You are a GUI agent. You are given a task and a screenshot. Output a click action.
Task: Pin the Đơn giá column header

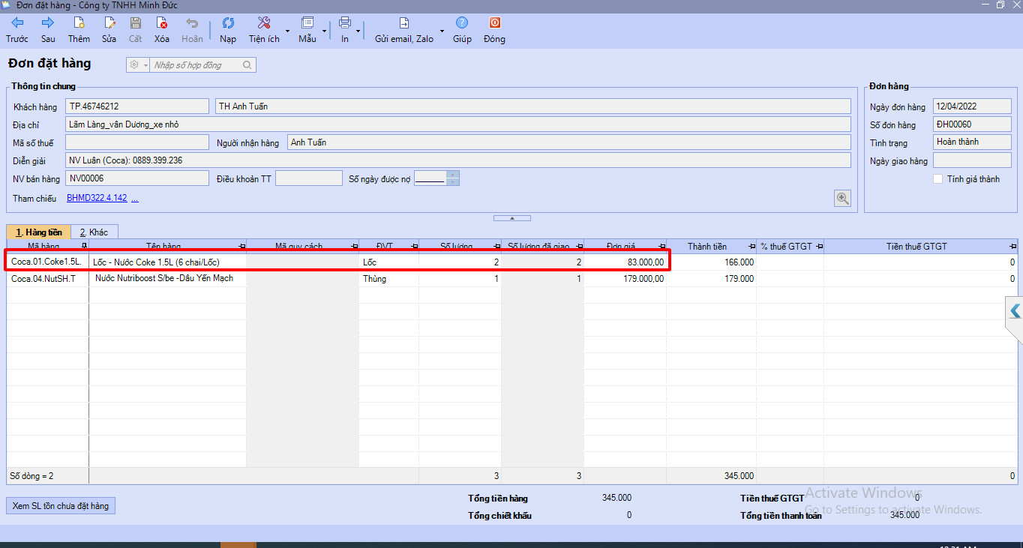coord(661,247)
